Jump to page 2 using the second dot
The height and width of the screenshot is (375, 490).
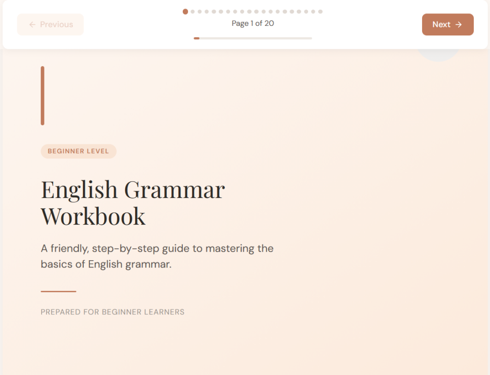193,11
